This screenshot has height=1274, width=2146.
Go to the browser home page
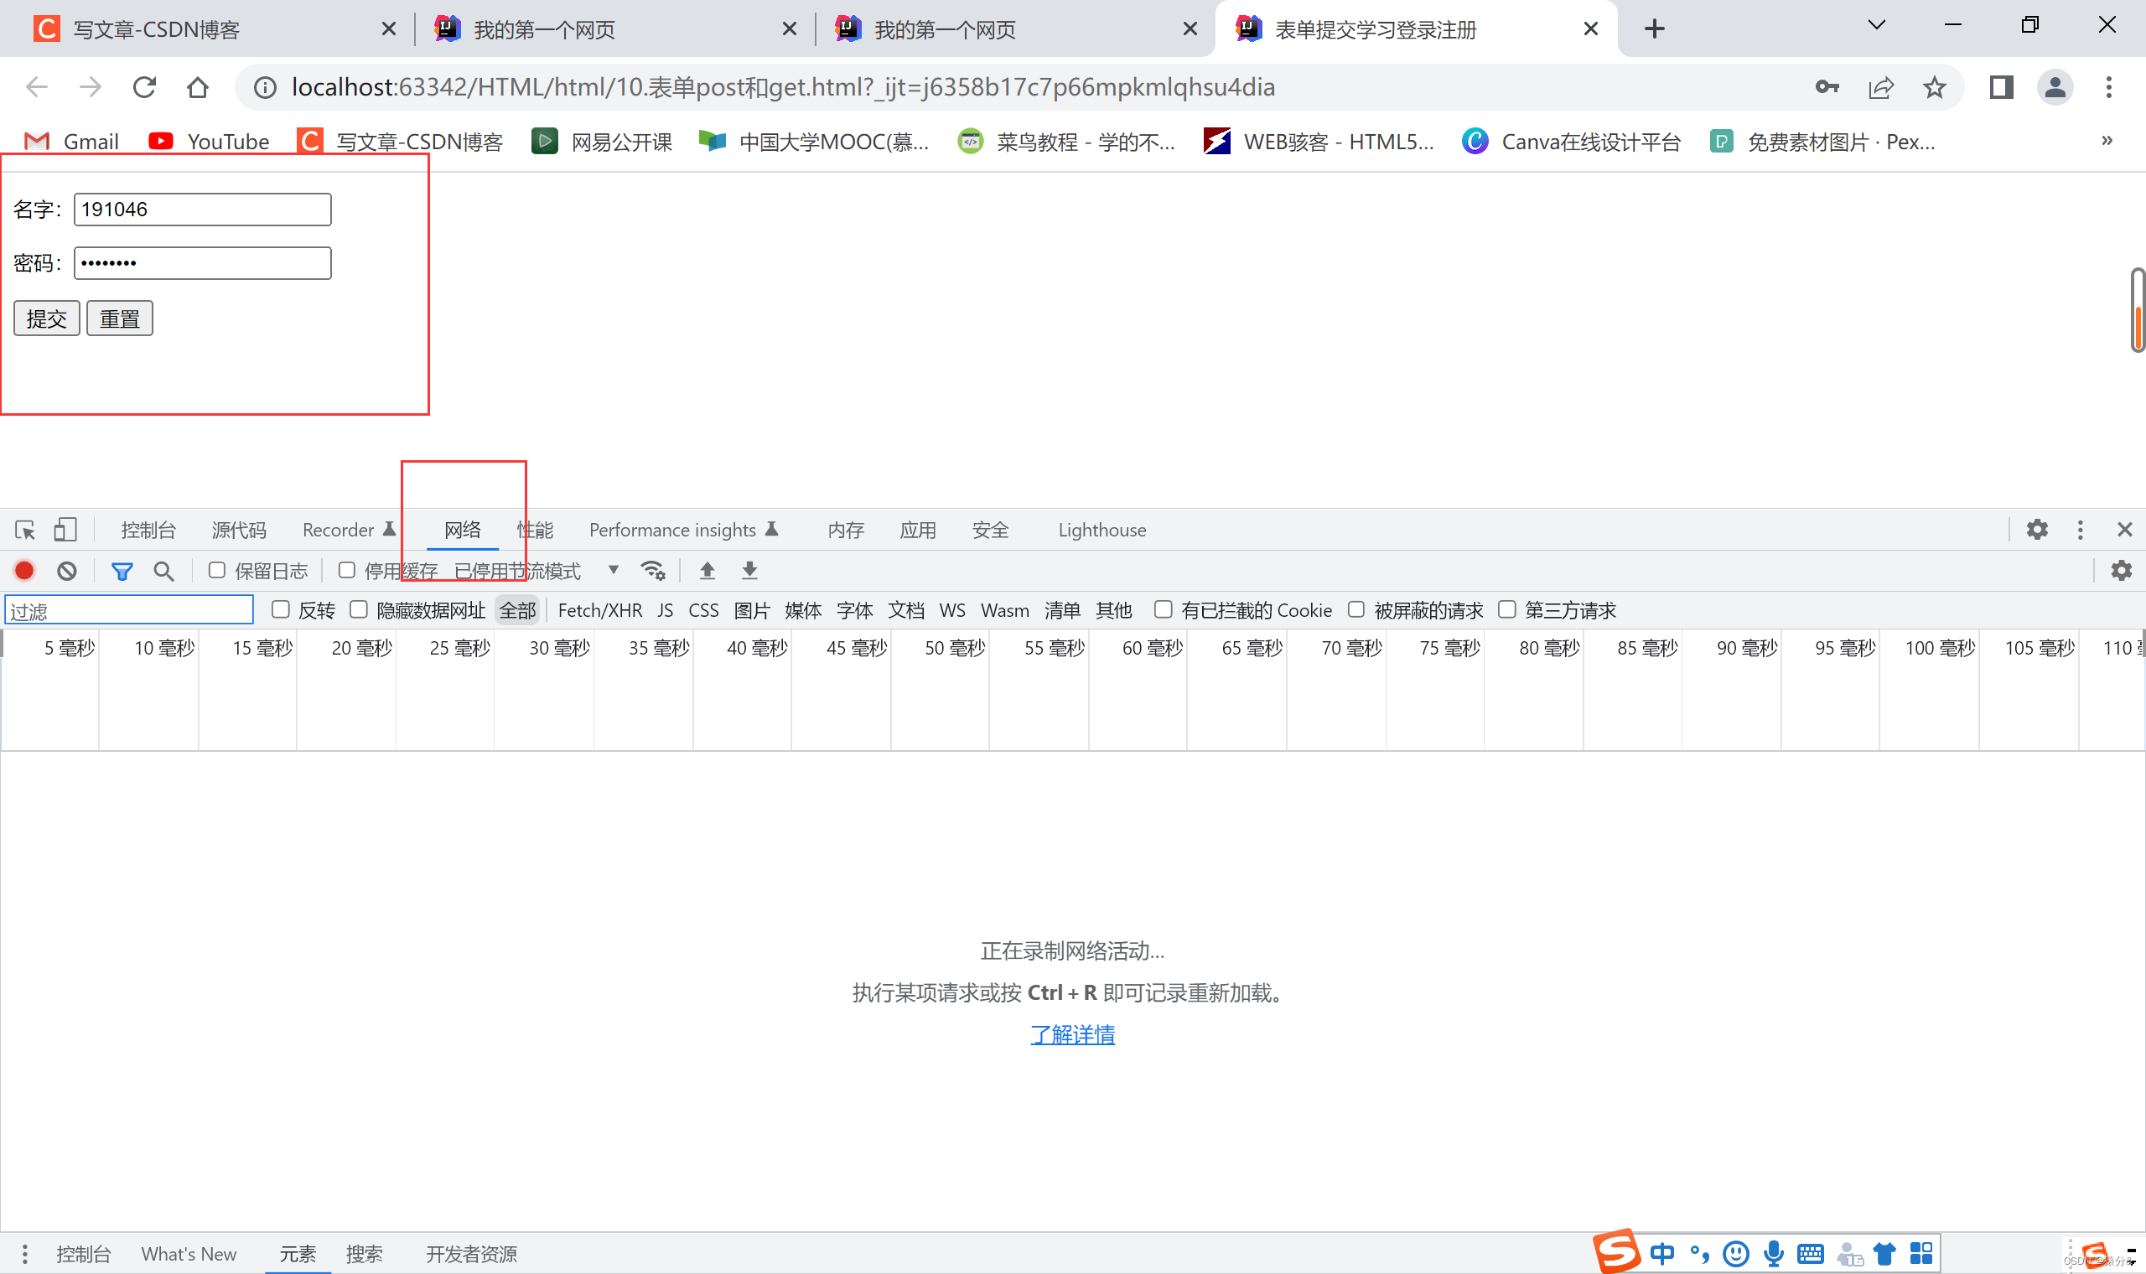(198, 86)
